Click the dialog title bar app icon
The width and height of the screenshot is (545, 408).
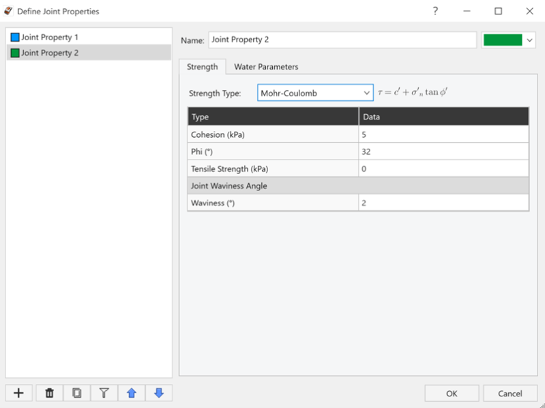pos(8,11)
